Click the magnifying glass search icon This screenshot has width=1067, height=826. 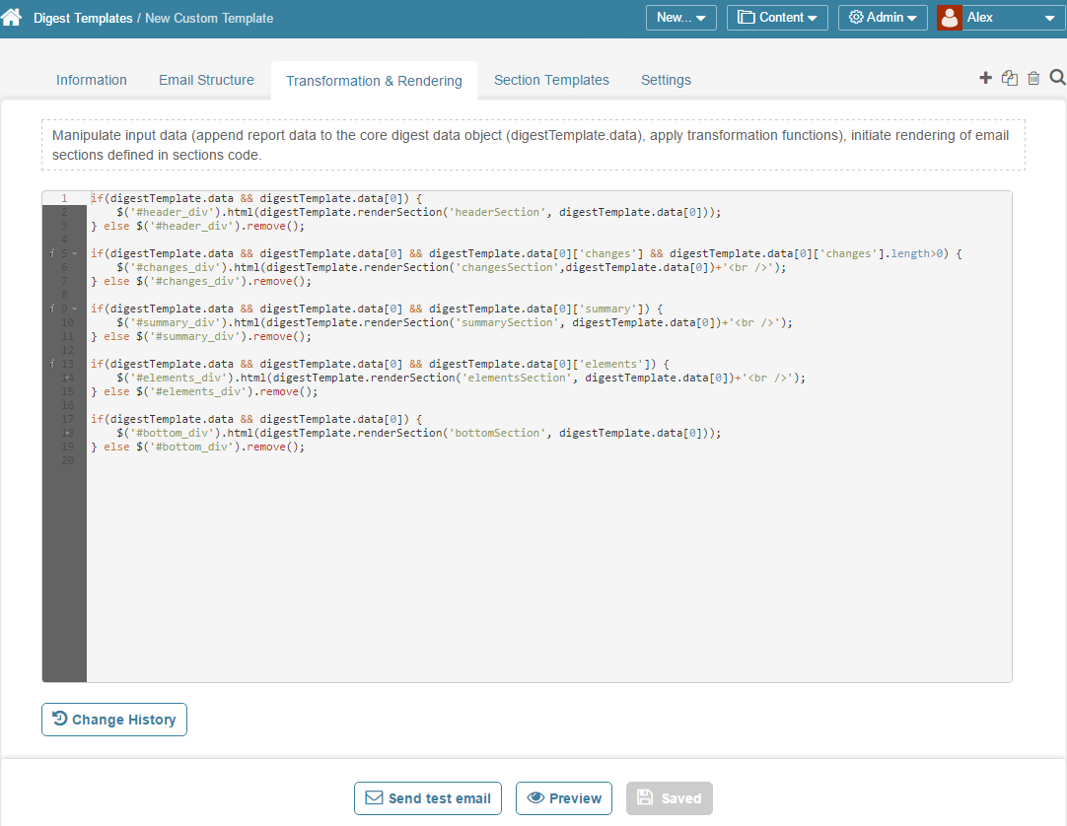coord(1057,78)
